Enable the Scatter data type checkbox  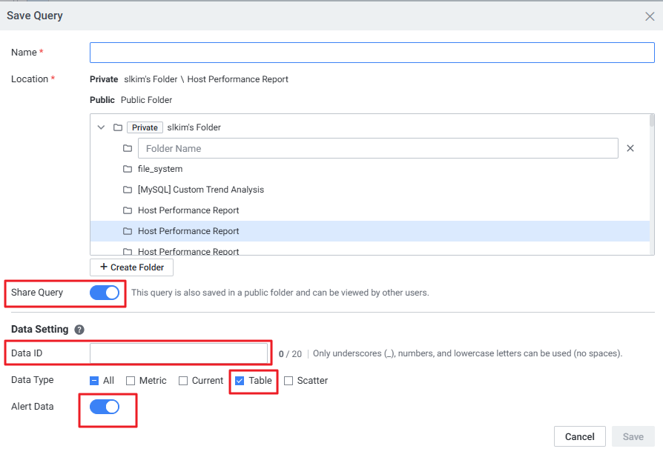click(x=288, y=381)
